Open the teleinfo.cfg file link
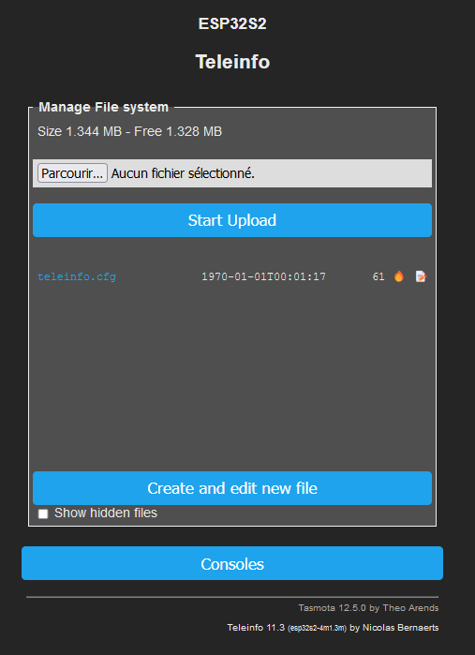This screenshot has height=655, width=475. [x=77, y=276]
